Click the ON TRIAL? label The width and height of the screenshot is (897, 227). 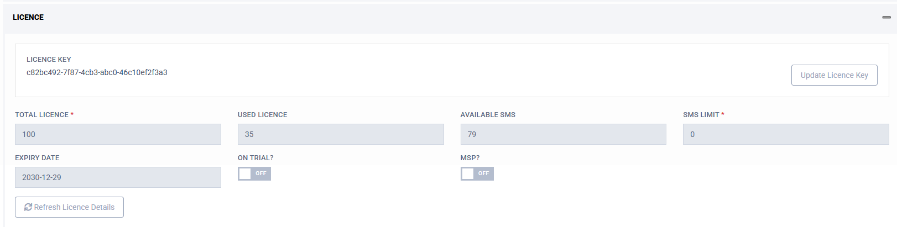255,157
